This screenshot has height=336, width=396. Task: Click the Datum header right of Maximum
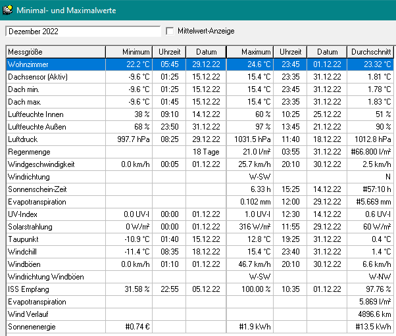(327, 52)
